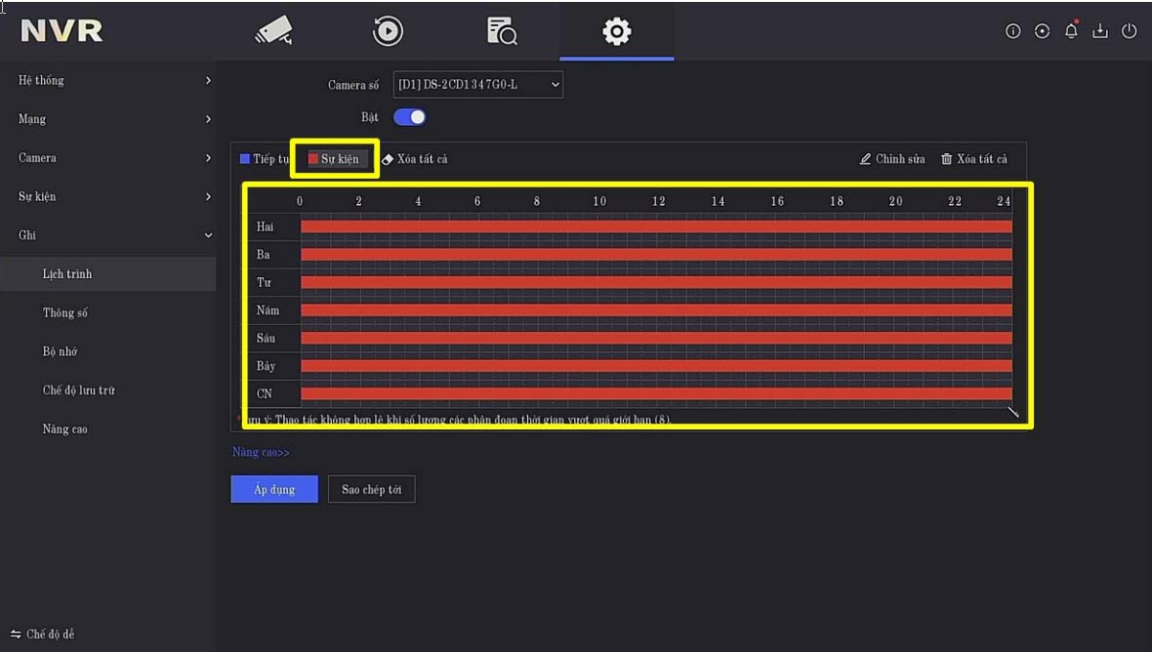Collapse the Ghi sidebar section
1152x652 pixels.
[107, 235]
